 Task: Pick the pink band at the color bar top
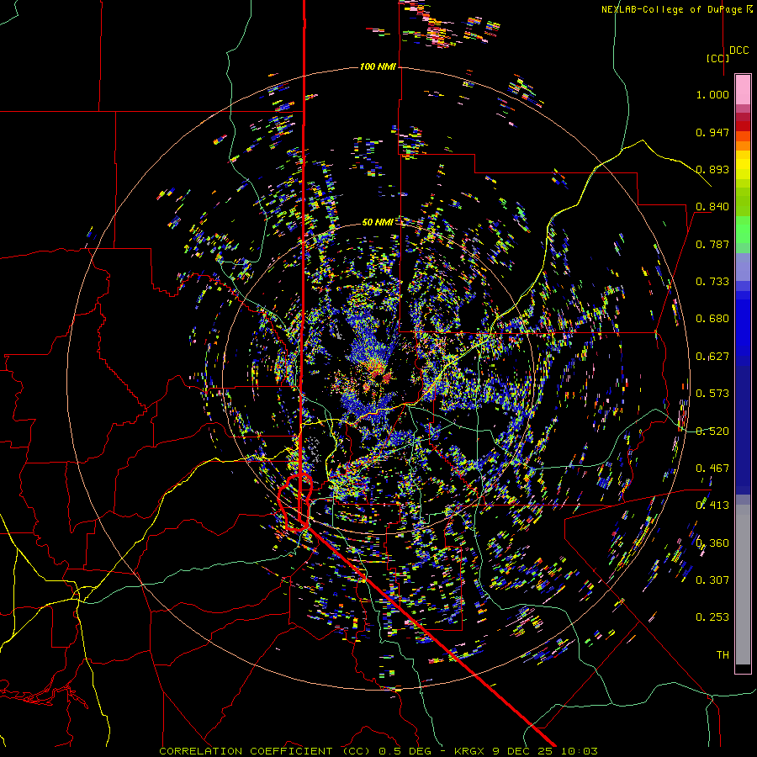743,89
